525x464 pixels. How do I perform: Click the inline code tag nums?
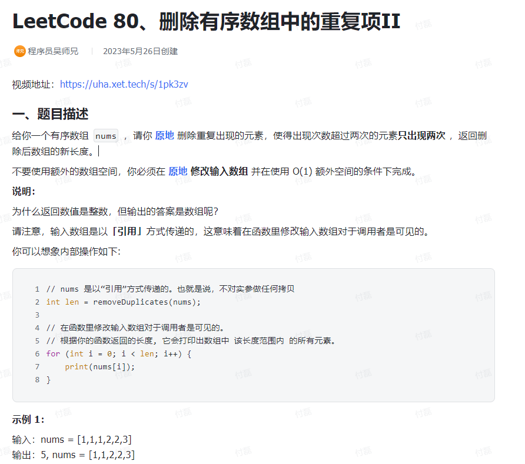106,136
